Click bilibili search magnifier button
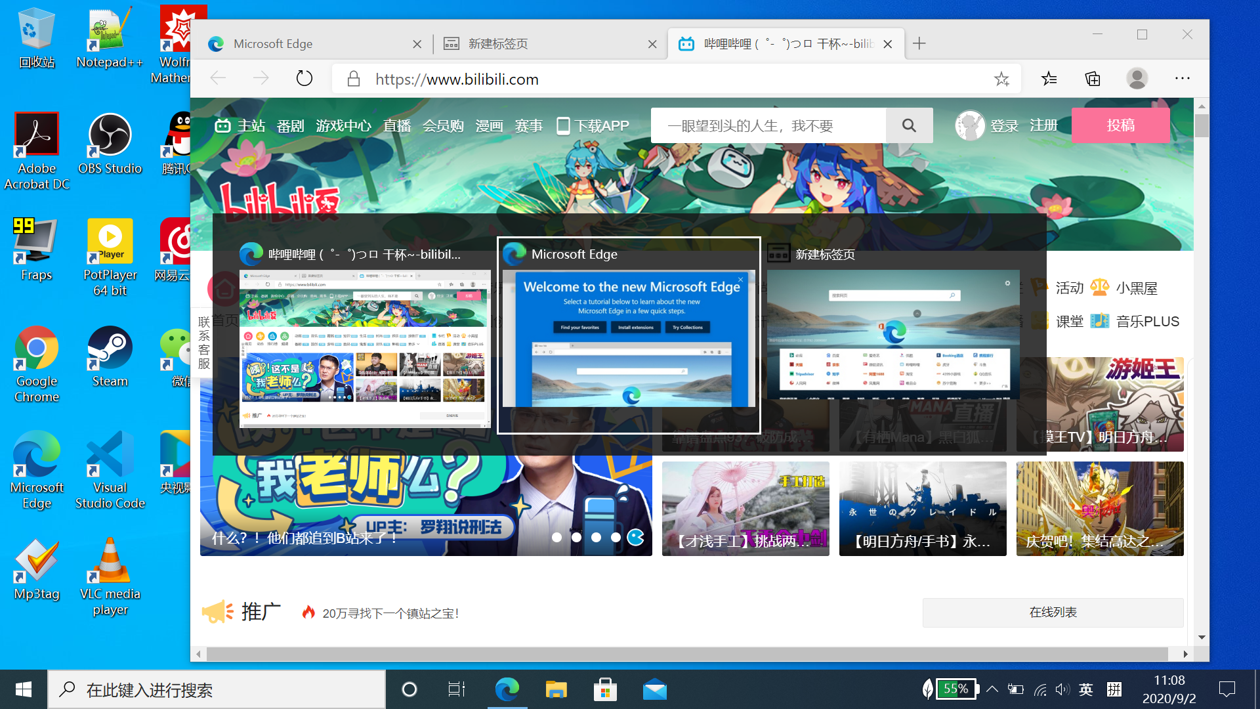Viewport: 1260px width, 709px height. click(909, 125)
